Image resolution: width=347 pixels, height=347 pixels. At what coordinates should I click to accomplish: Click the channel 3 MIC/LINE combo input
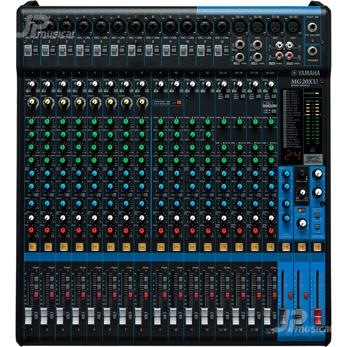coord(67,27)
